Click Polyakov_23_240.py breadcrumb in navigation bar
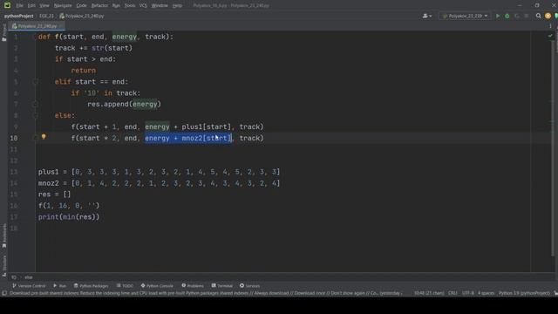This screenshot has height=314, width=558. pos(82,16)
